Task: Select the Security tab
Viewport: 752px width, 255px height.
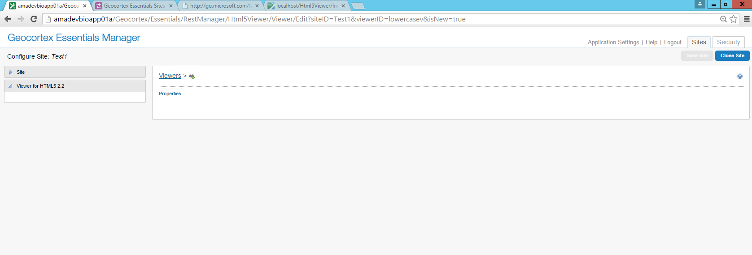Action: (729, 42)
